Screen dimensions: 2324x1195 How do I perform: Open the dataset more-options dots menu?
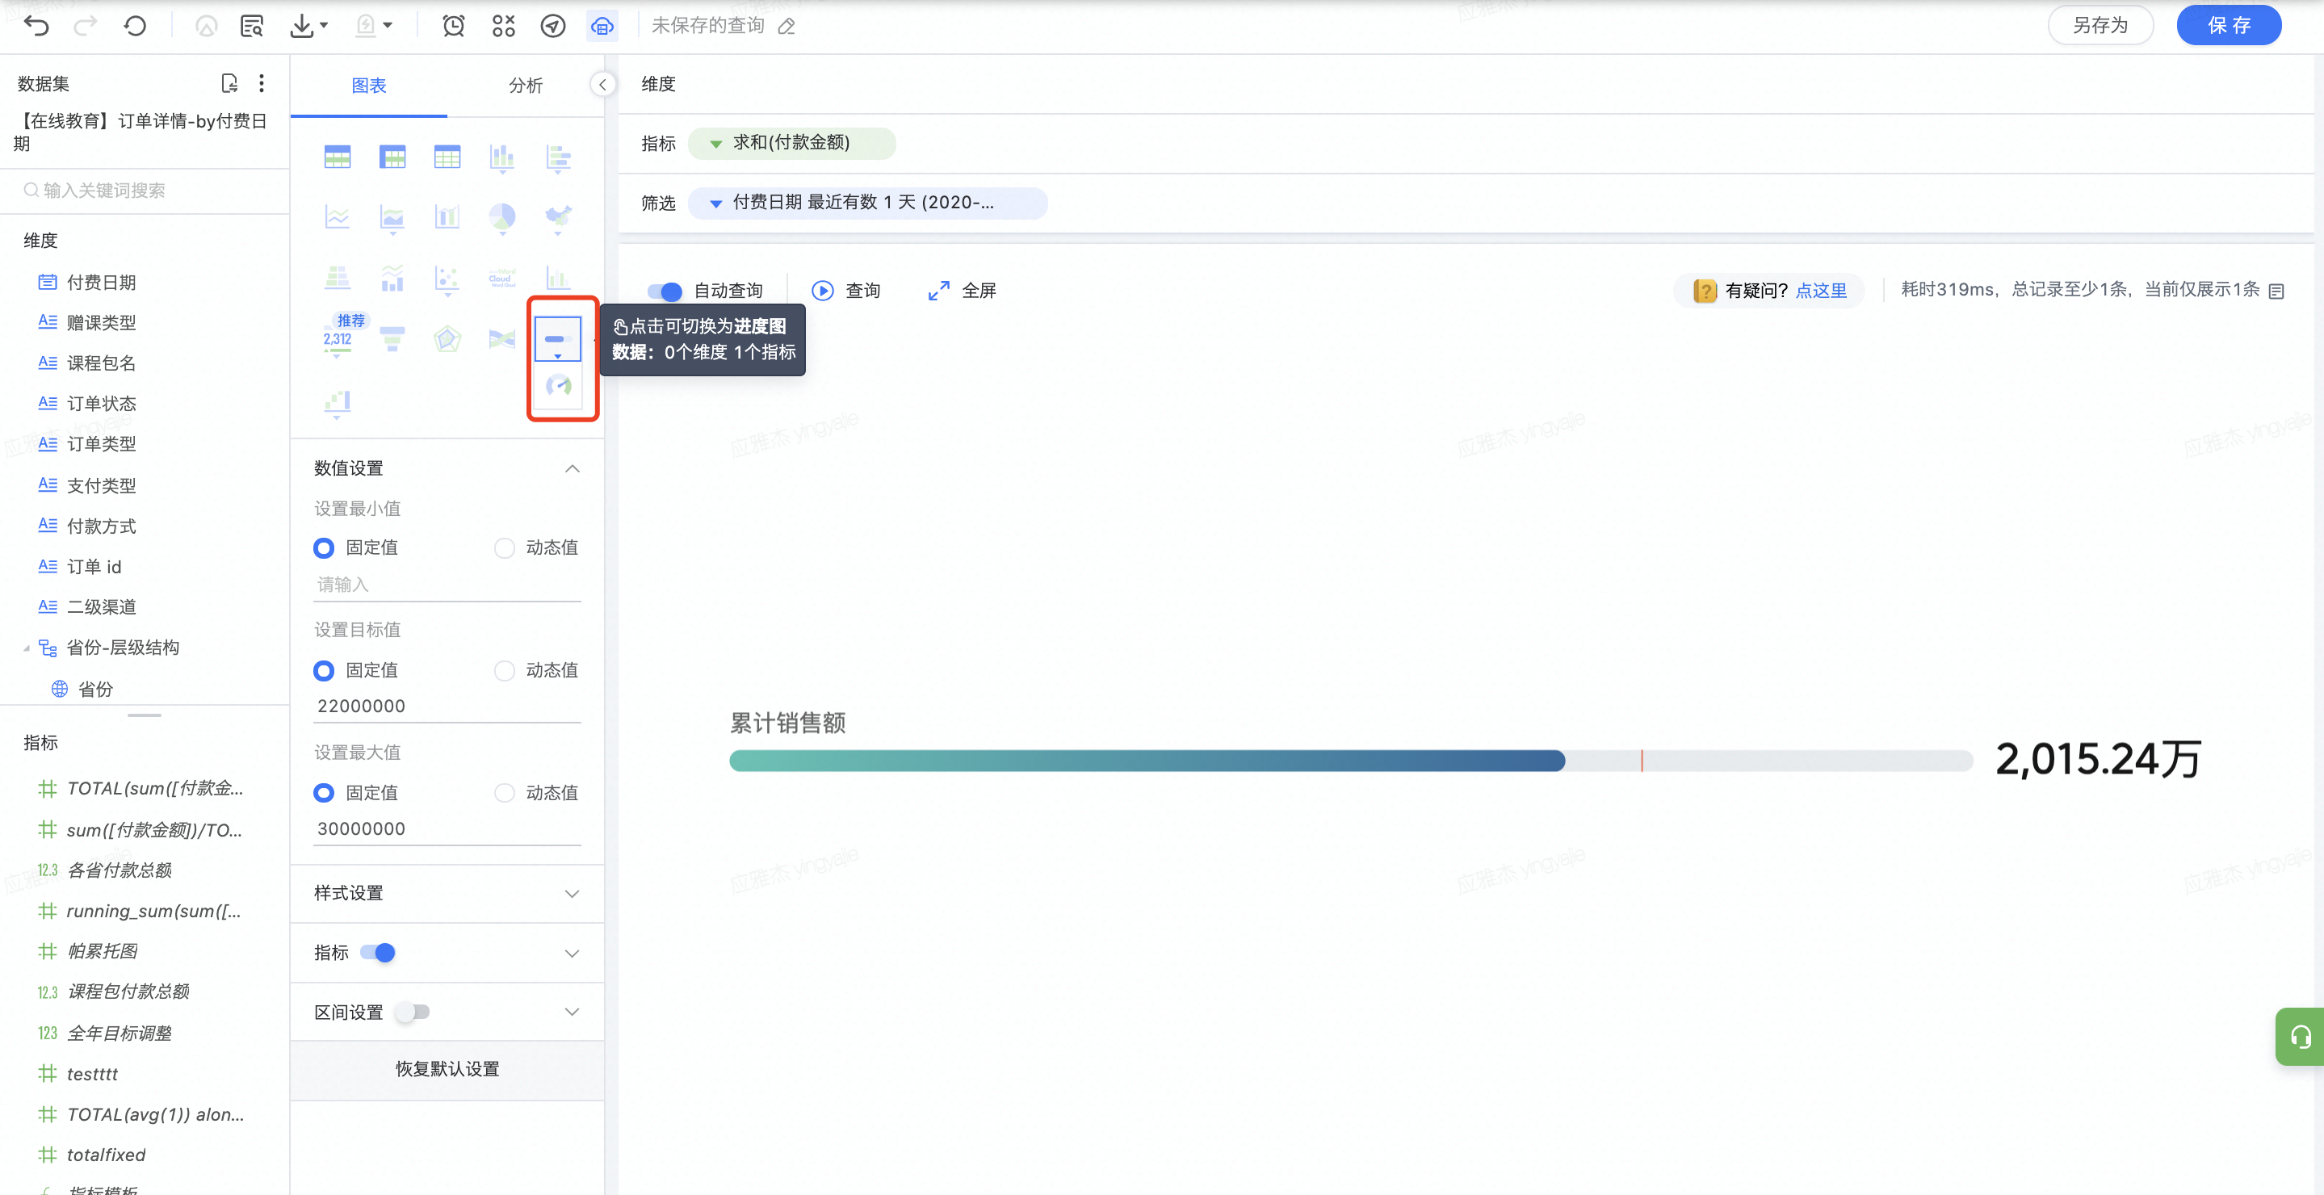pos(262,84)
